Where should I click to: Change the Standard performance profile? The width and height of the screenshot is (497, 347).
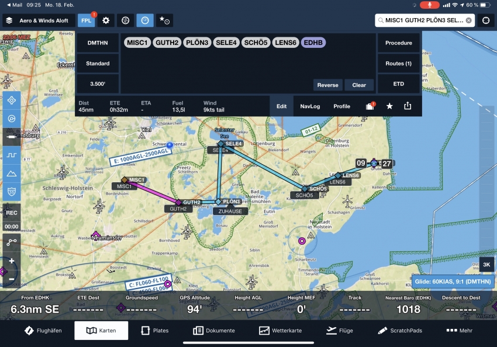[98, 63]
